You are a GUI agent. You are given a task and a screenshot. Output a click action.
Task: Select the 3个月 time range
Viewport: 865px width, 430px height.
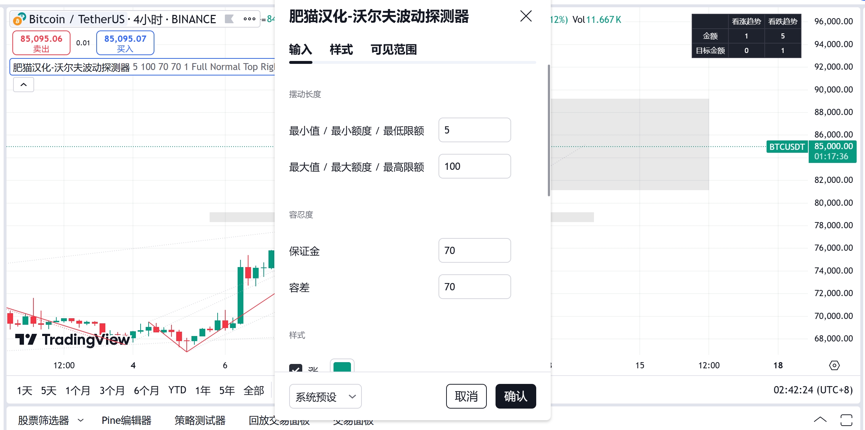112,390
